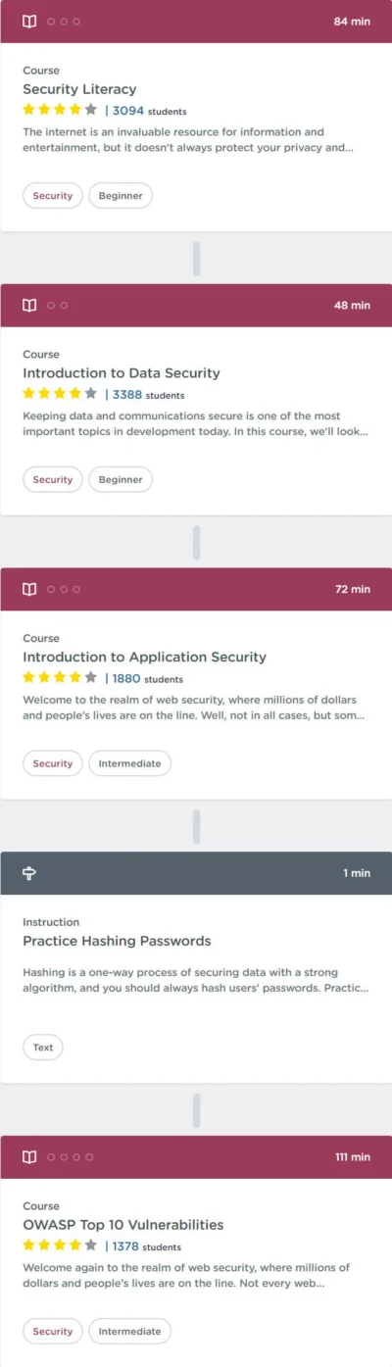
Task: Click the 3388 students count
Action: pyautogui.click(x=148, y=395)
